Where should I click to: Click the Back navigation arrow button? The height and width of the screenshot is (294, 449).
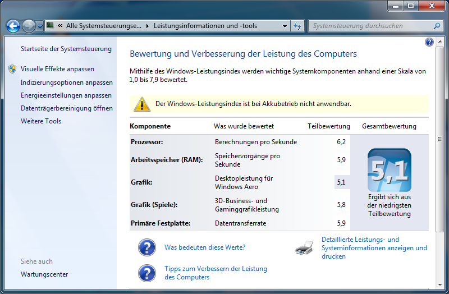[x=13, y=26]
